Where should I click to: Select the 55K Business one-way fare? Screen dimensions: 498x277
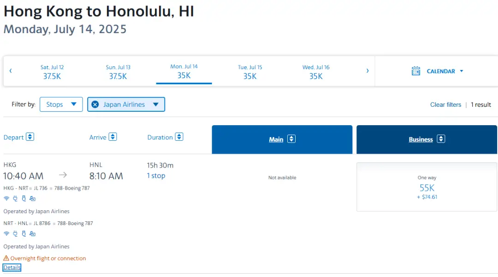tap(427, 187)
